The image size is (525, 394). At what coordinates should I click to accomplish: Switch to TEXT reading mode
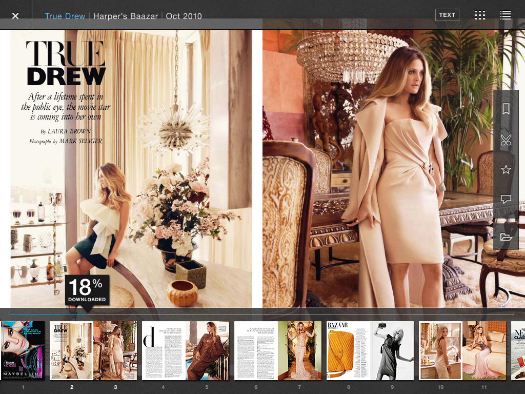(x=447, y=15)
